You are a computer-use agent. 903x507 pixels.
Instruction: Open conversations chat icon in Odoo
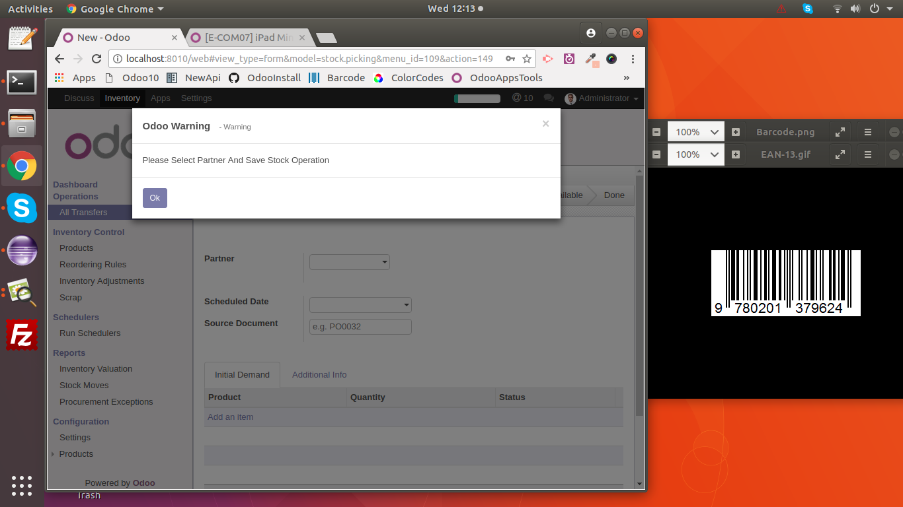click(x=549, y=98)
